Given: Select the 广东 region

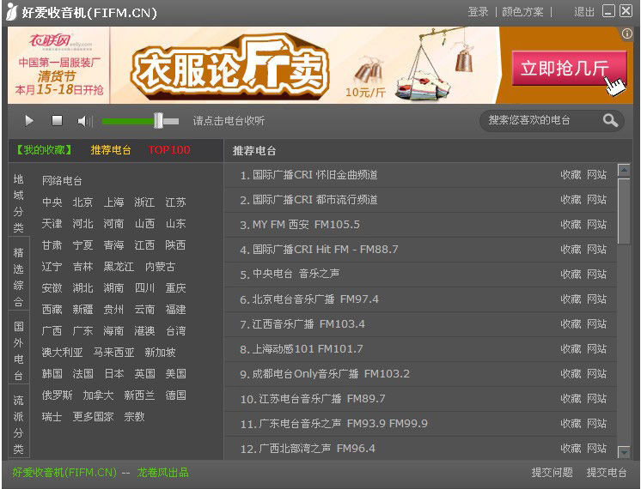Looking at the screenshot, I should (x=82, y=330).
